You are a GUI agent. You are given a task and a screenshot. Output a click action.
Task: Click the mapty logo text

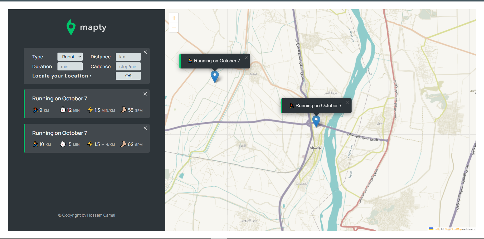coord(93,27)
